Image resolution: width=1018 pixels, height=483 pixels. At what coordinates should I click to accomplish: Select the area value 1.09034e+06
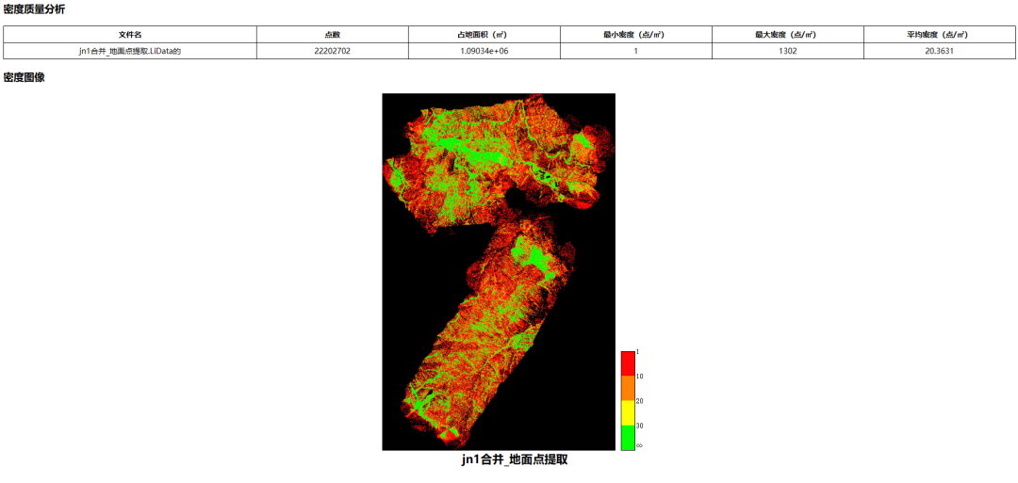point(484,51)
